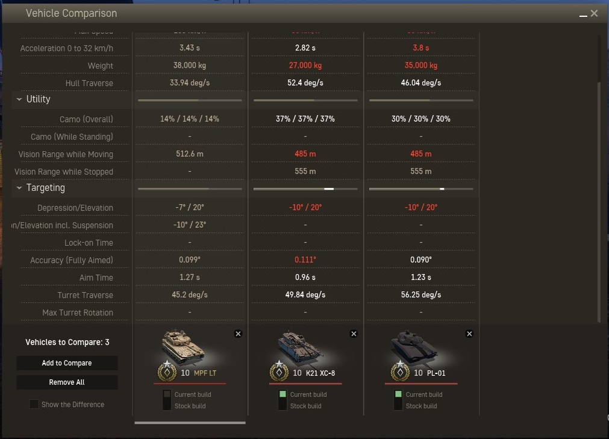
Task: Click the 27,000 kg weight value
Action: coord(305,65)
